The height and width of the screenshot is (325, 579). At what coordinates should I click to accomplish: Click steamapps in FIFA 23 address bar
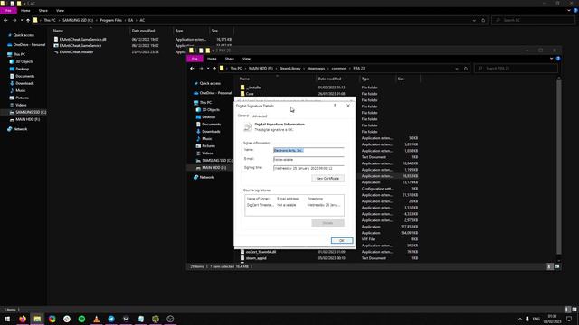tap(316, 69)
